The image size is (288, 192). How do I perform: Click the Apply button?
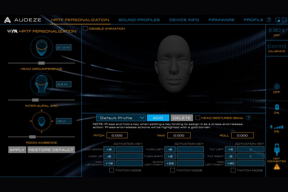pyautogui.click(x=17, y=150)
